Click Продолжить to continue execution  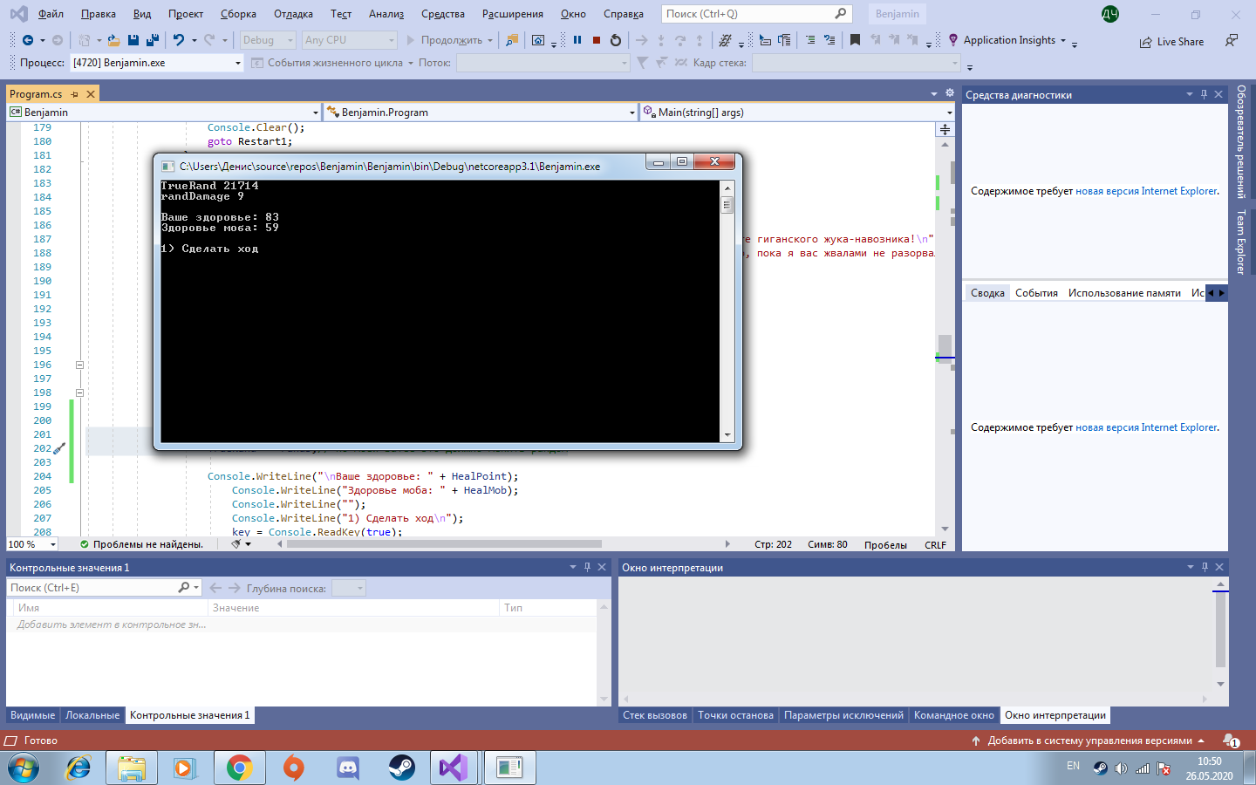(444, 40)
